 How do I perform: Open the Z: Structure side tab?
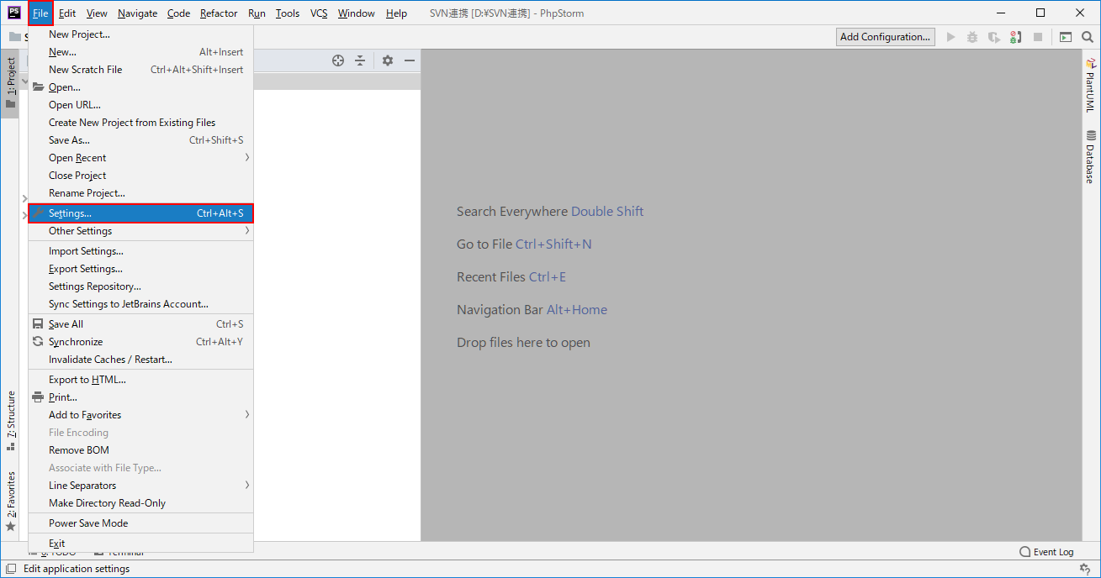coord(10,420)
